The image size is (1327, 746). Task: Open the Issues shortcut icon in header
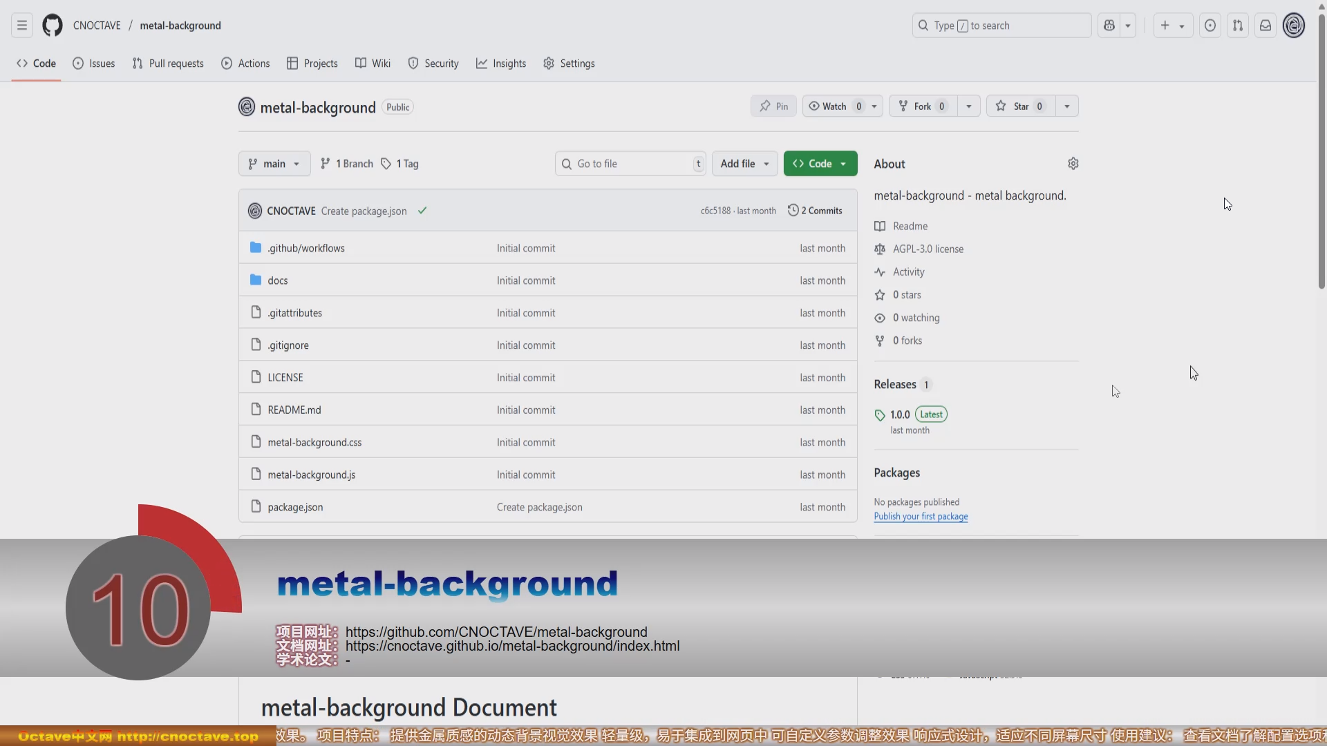[1210, 26]
